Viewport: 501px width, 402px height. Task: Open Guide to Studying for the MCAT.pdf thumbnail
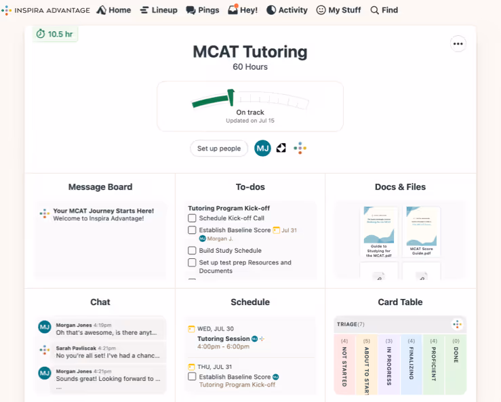tap(379, 232)
